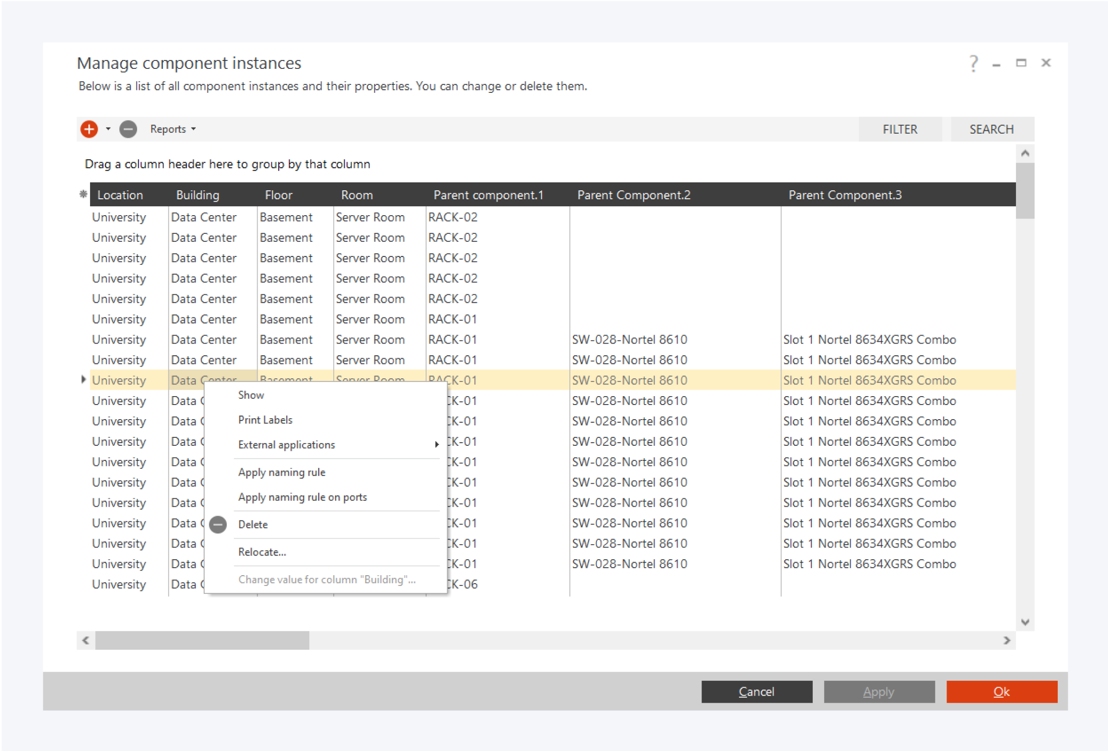Confirm with the Ok button
Screen dimensions: 1108x751
pyautogui.click(x=1001, y=691)
